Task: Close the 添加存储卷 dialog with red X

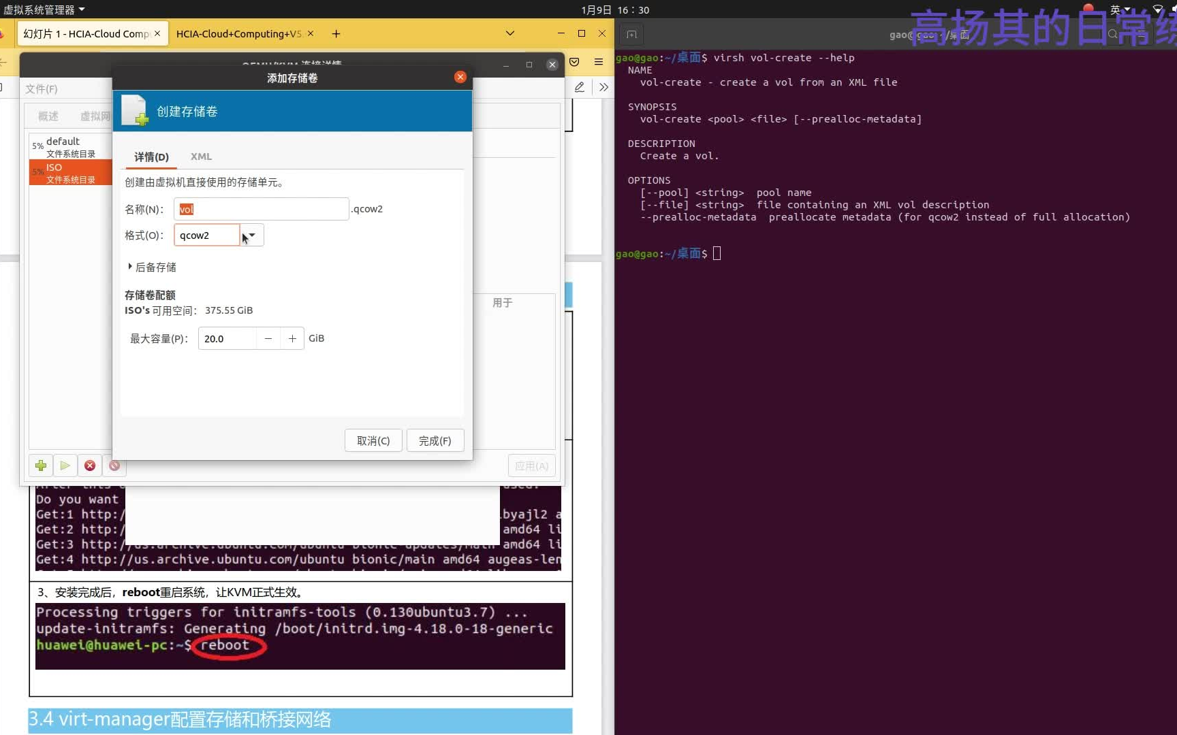Action: (x=460, y=77)
